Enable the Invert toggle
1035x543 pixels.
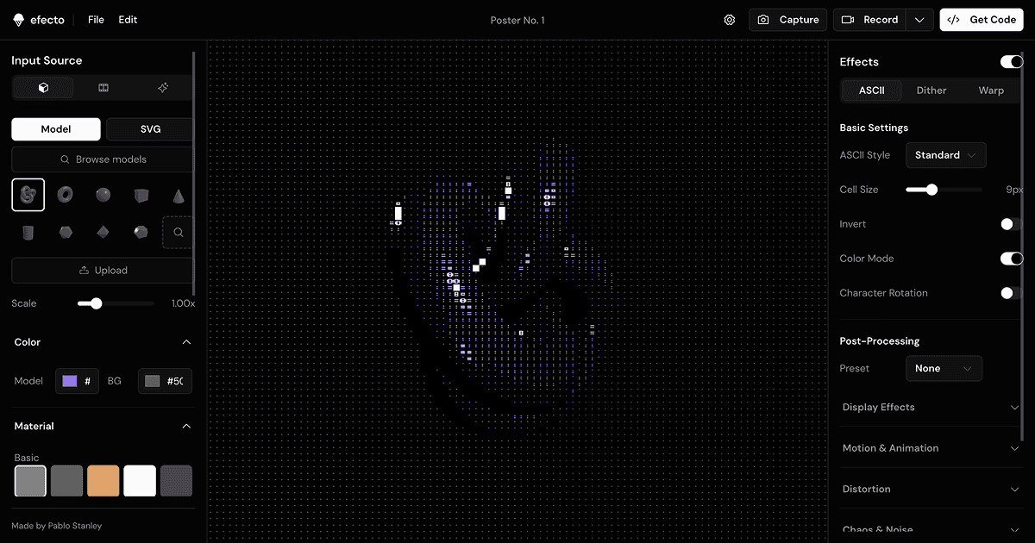(x=1011, y=224)
